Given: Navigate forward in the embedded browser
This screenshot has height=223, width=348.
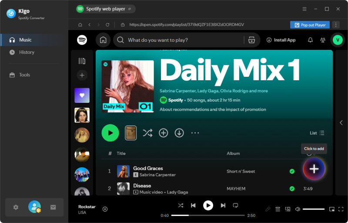Looking at the screenshot, I should click(x=98, y=25).
